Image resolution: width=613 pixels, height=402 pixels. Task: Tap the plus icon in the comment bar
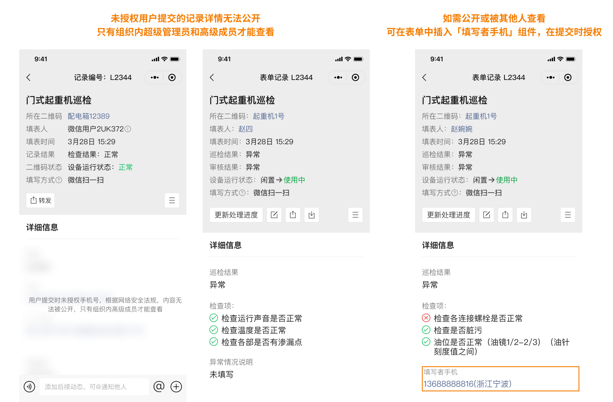tap(176, 387)
